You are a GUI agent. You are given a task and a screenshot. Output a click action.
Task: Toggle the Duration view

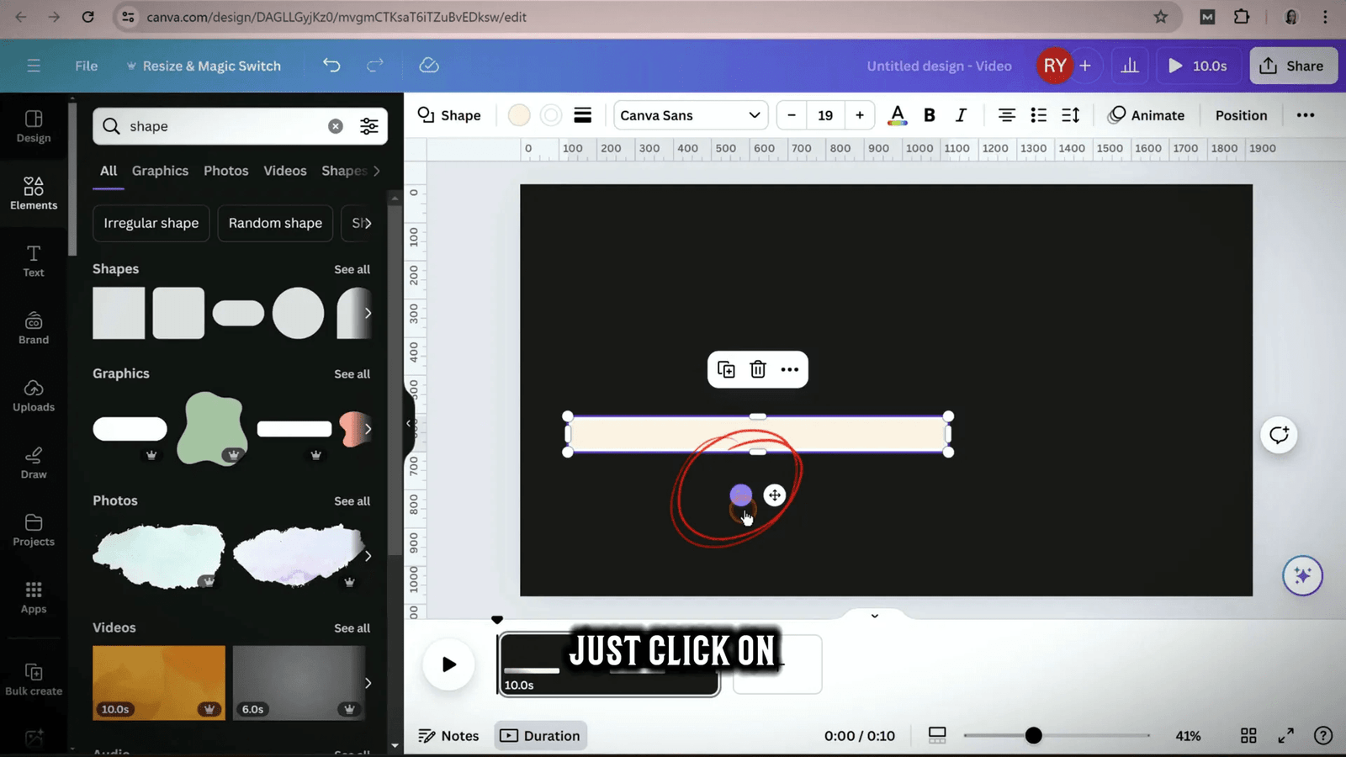[x=540, y=736]
